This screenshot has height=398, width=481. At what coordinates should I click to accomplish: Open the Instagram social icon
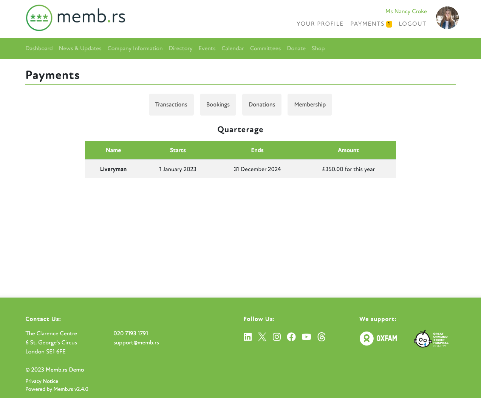277,336
